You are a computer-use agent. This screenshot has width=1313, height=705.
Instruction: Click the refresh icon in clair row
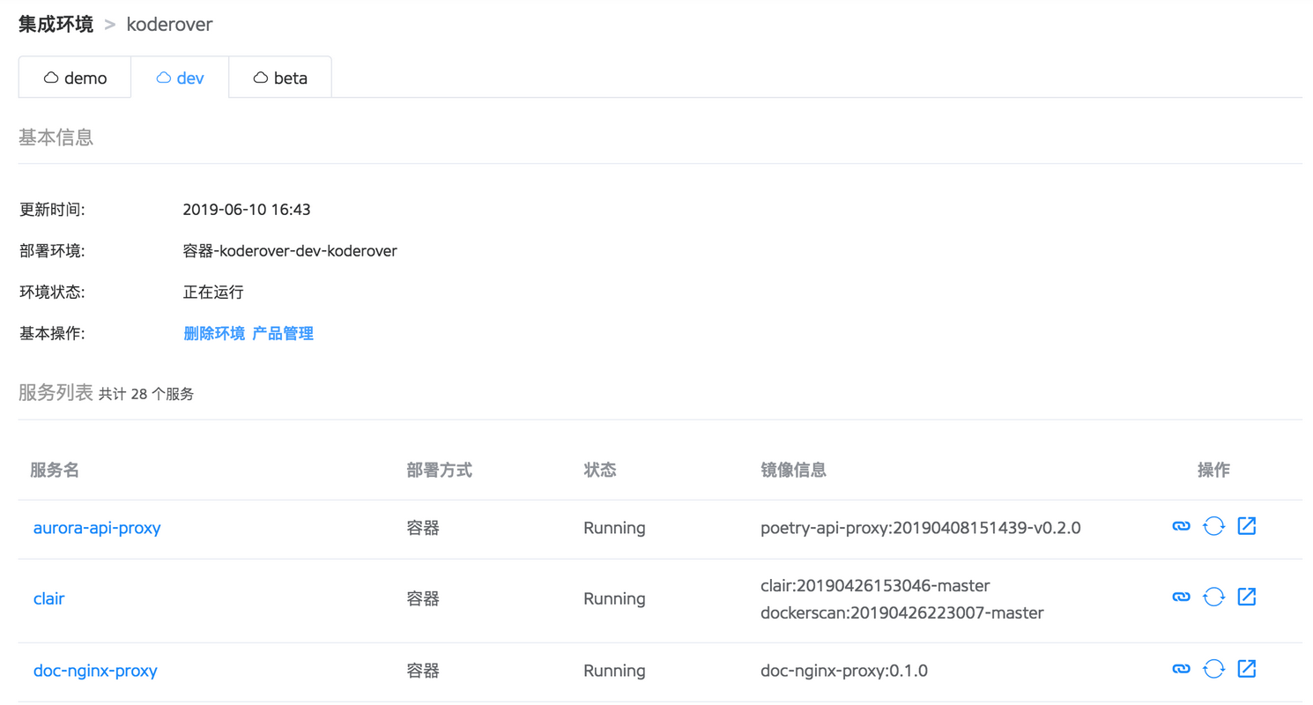pos(1214,597)
